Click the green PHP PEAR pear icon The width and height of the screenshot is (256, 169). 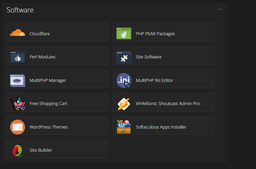pyautogui.click(x=124, y=34)
